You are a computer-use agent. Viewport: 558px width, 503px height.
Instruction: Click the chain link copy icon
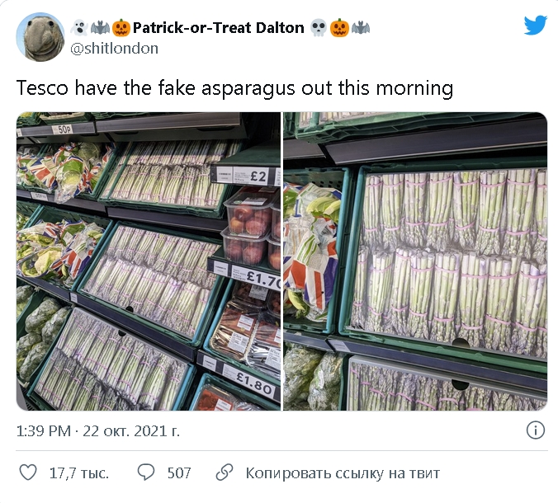click(225, 472)
